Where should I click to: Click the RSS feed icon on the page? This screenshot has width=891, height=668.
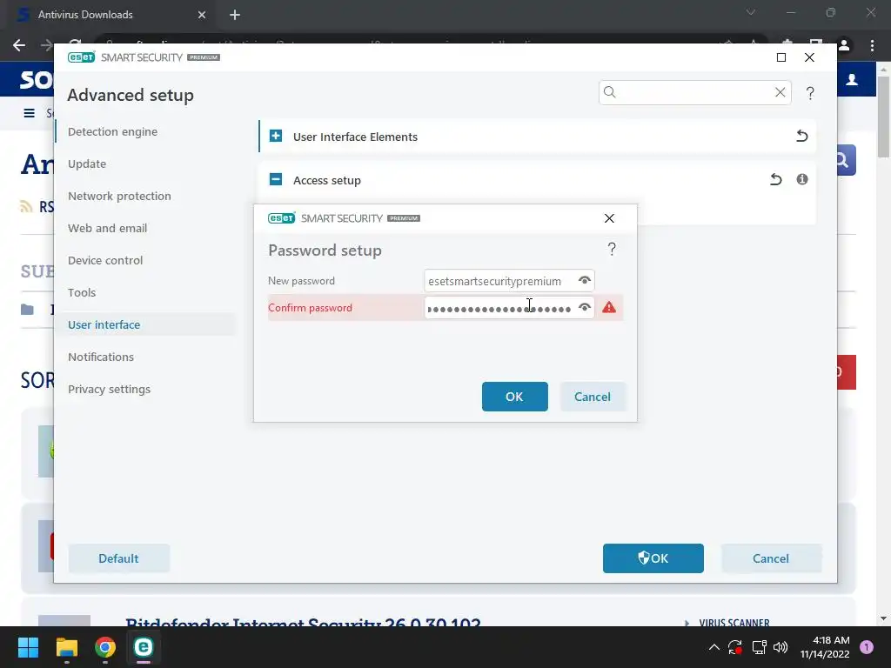point(26,206)
